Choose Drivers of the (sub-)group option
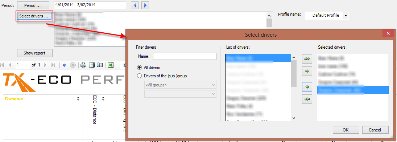Viewport: 397px width, 142px height. (x=139, y=76)
